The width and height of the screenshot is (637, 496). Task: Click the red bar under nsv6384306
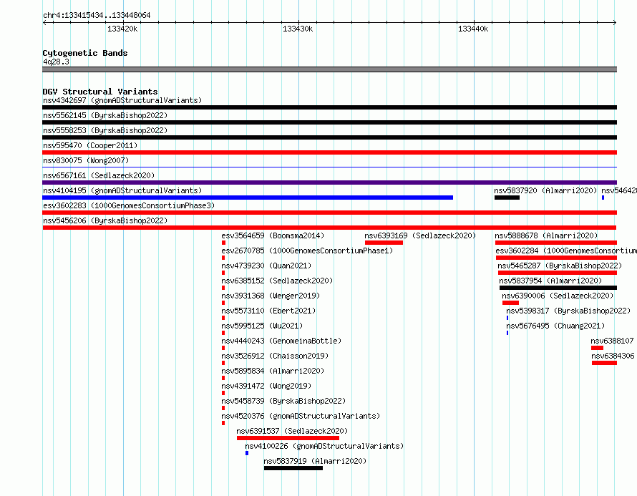[x=605, y=363]
